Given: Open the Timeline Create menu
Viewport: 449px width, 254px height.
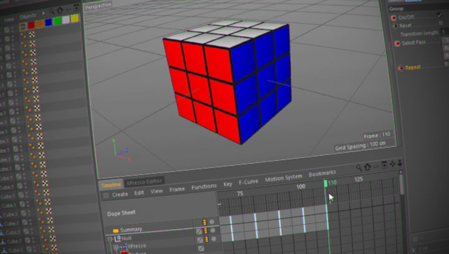Looking at the screenshot, I should [x=120, y=194].
